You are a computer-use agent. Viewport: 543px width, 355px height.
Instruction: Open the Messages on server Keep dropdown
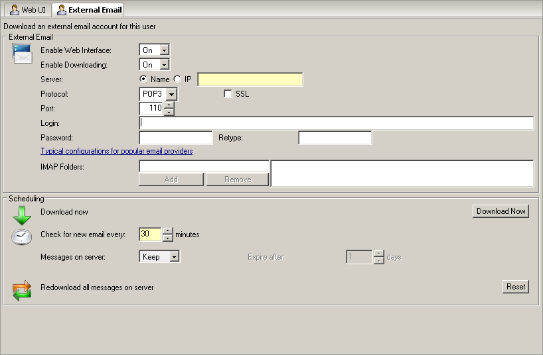click(175, 257)
